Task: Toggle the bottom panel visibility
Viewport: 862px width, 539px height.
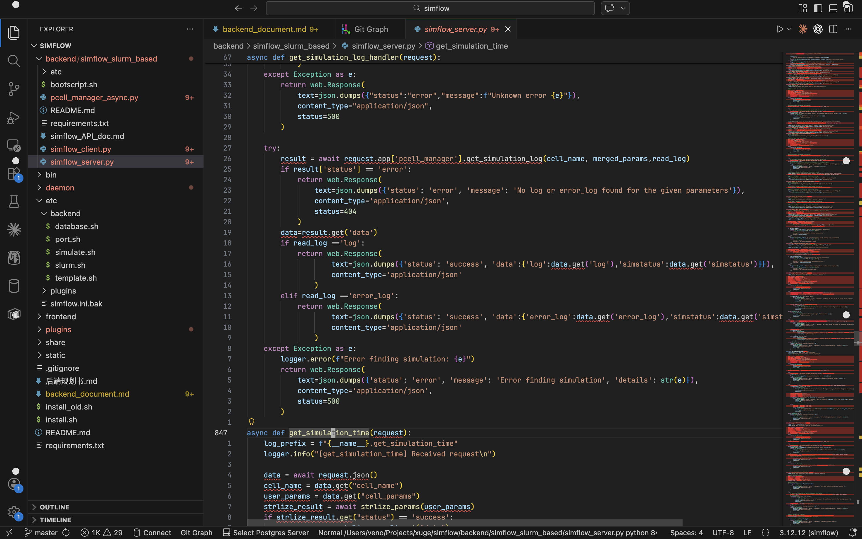Action: (x=833, y=8)
